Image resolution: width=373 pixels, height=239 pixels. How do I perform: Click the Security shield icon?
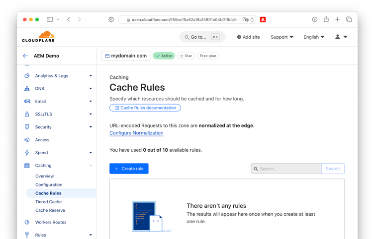coord(27,127)
